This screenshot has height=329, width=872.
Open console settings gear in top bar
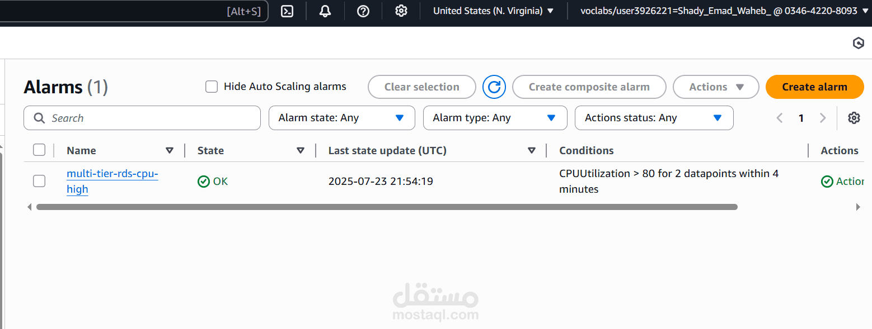401,11
